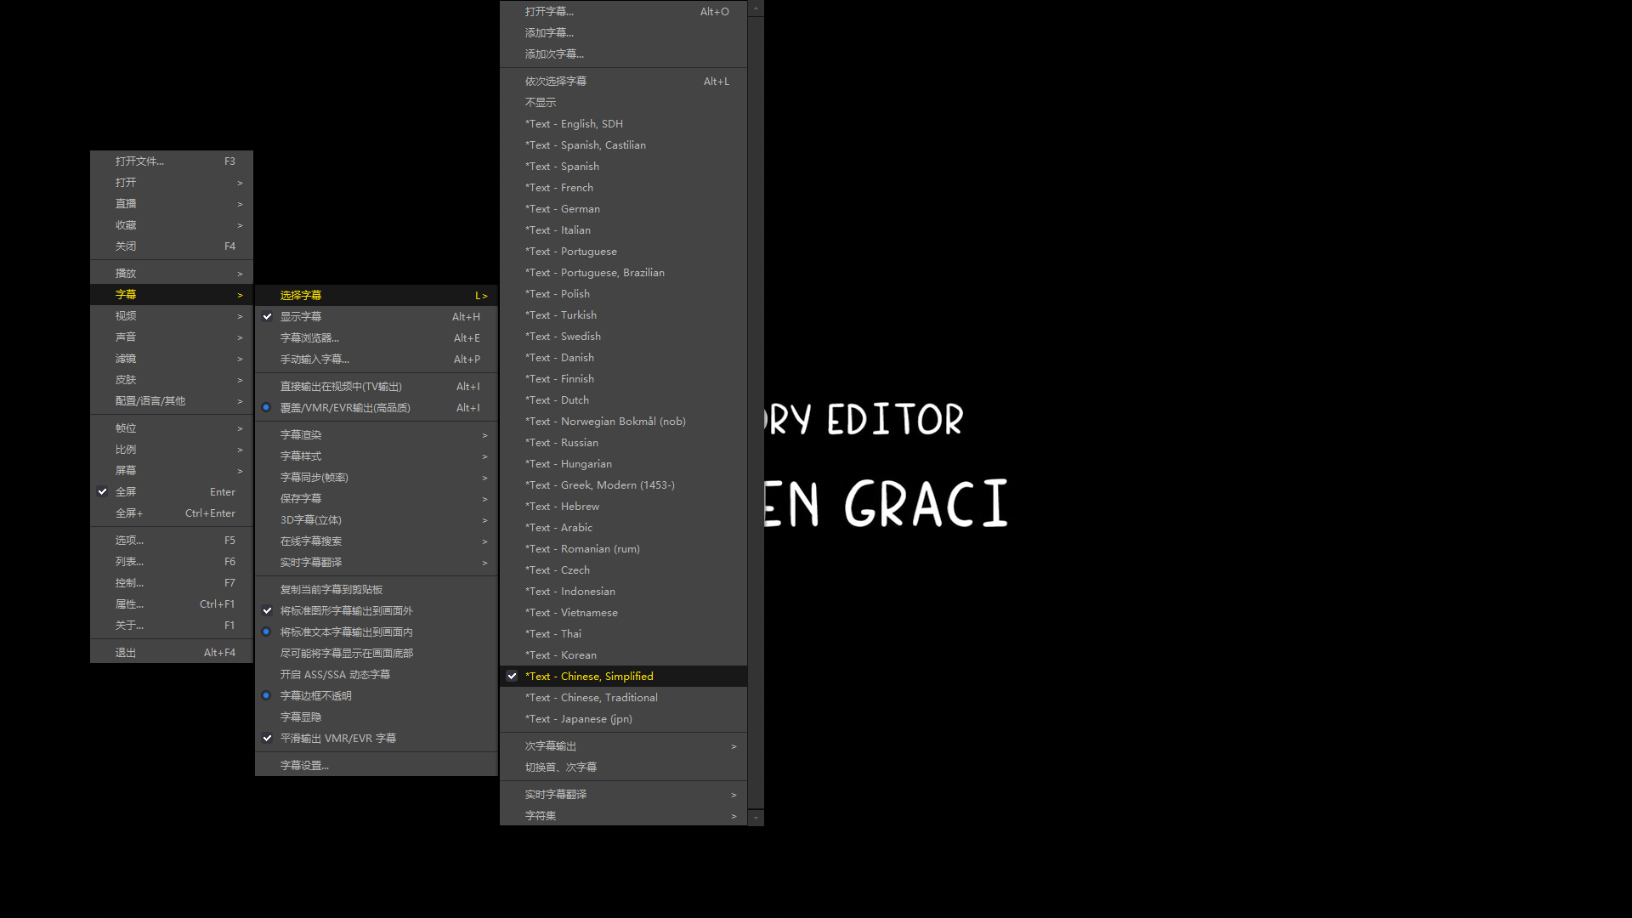
Task: Click 打开字幕... entry
Action: tap(623, 12)
